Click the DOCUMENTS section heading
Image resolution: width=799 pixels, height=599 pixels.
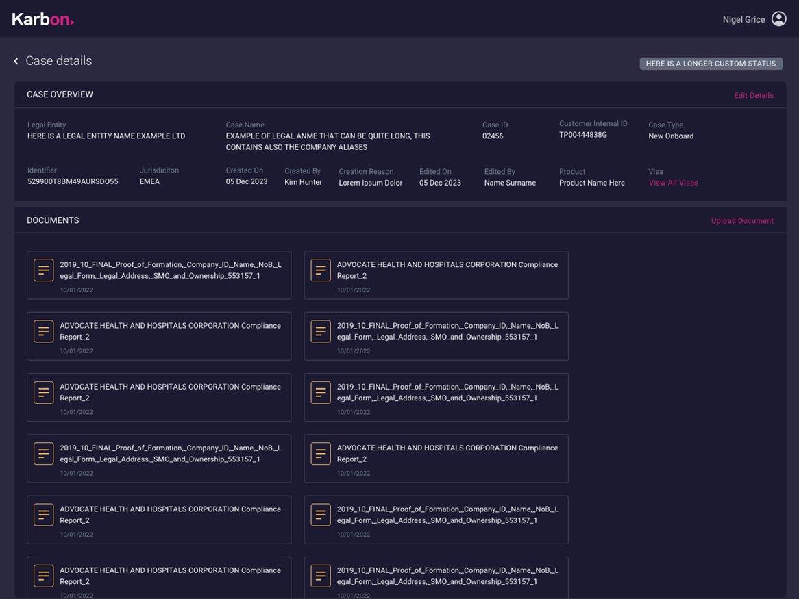[x=53, y=220]
